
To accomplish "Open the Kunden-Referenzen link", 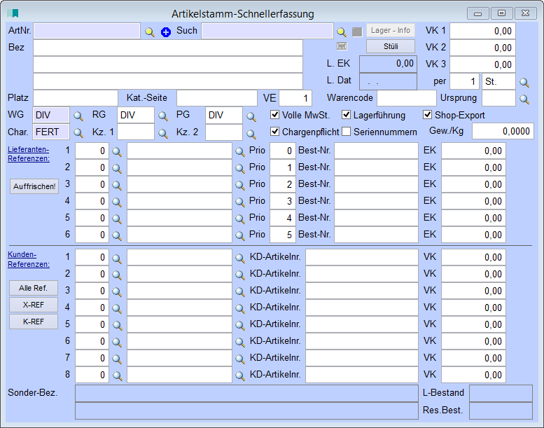I will click(x=29, y=259).
